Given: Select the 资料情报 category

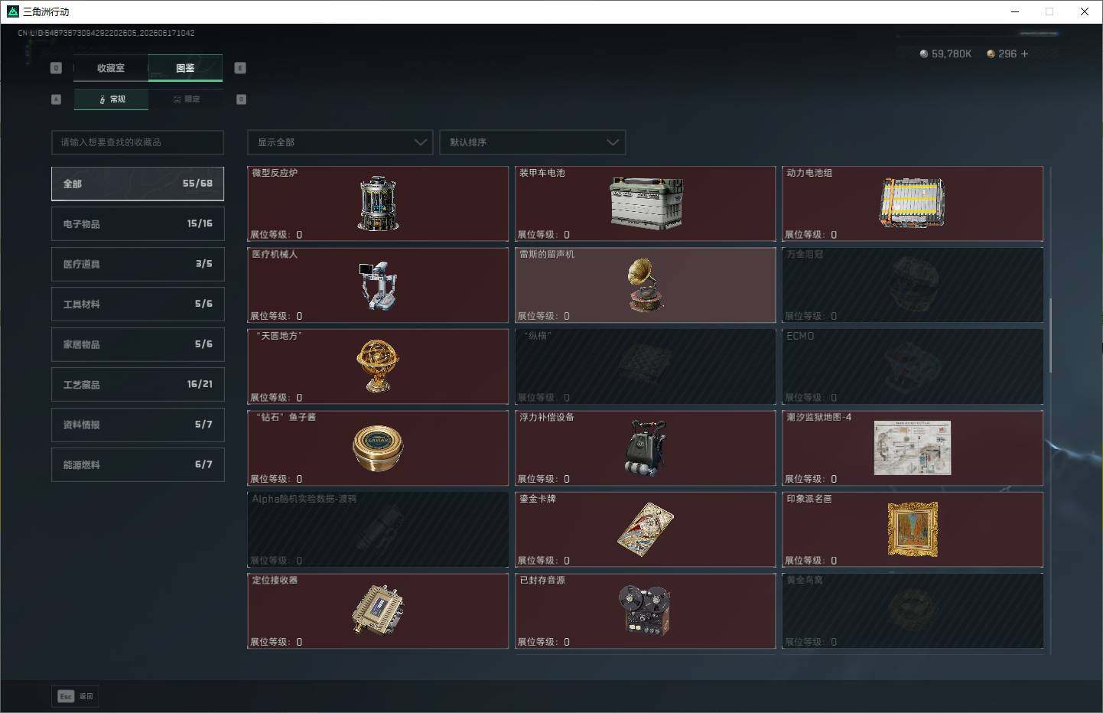Looking at the screenshot, I should click(138, 425).
